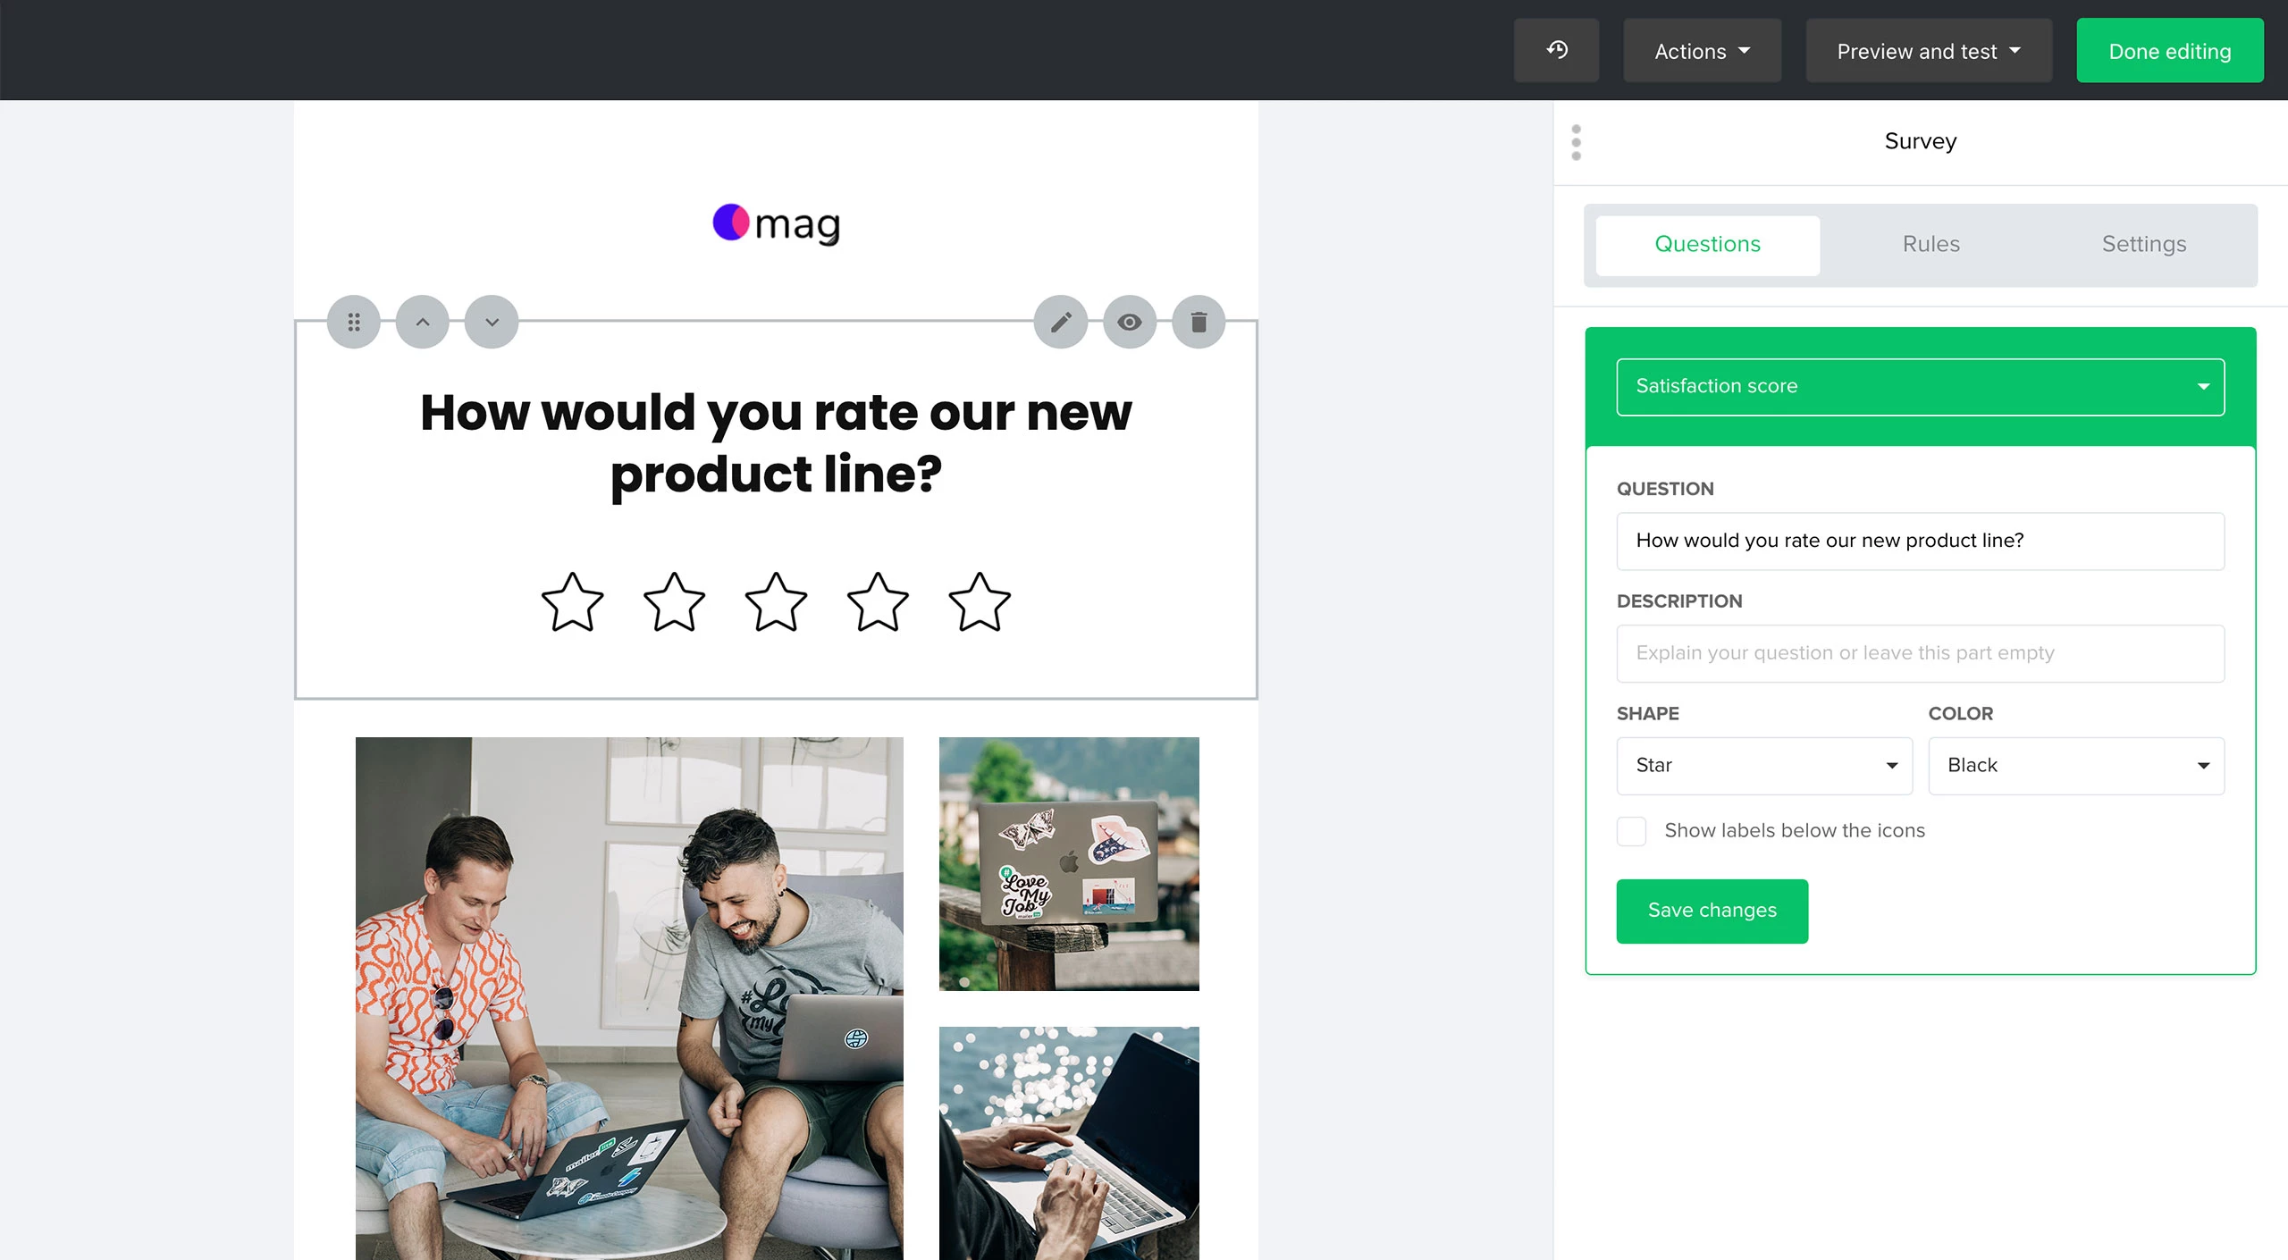Image resolution: width=2288 pixels, height=1260 pixels.
Task: Toggle survey block visibility eye icon
Action: (x=1130, y=322)
